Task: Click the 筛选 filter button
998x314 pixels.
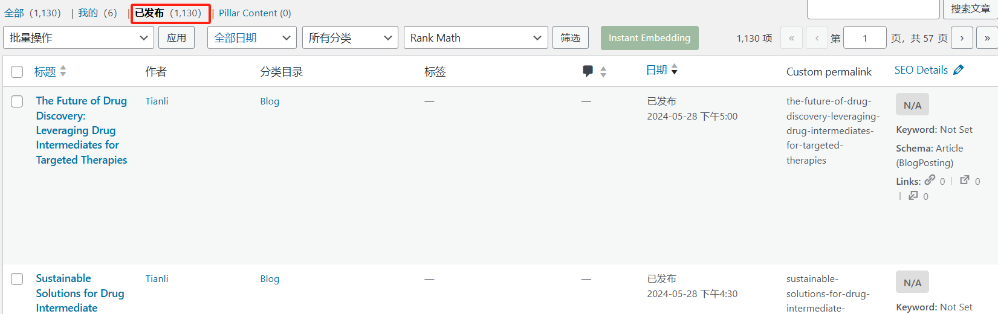Action: tap(570, 38)
